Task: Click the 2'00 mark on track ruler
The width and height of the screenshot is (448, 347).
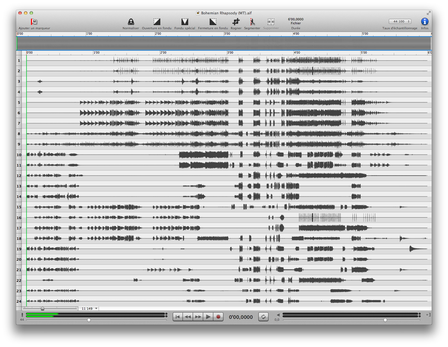Action: point(163,53)
